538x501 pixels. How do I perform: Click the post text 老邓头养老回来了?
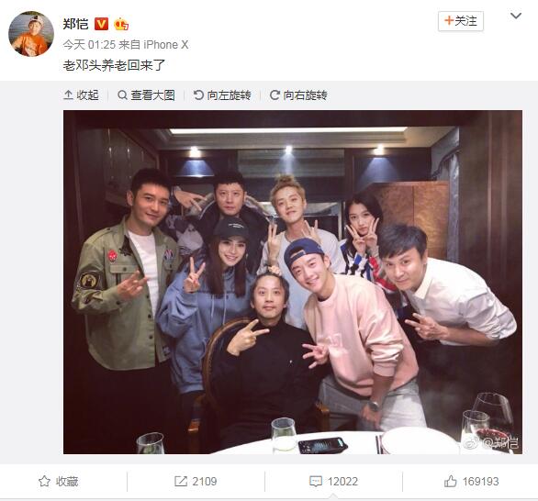114,65
